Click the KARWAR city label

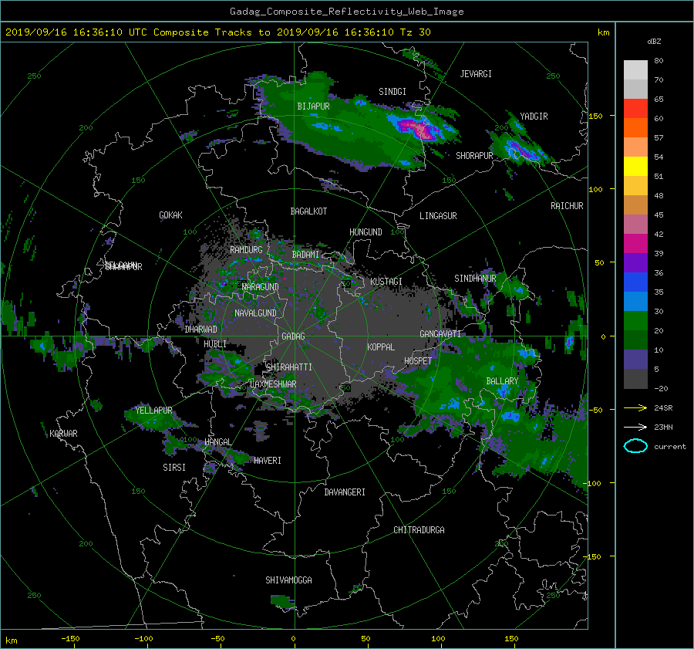pyautogui.click(x=63, y=434)
